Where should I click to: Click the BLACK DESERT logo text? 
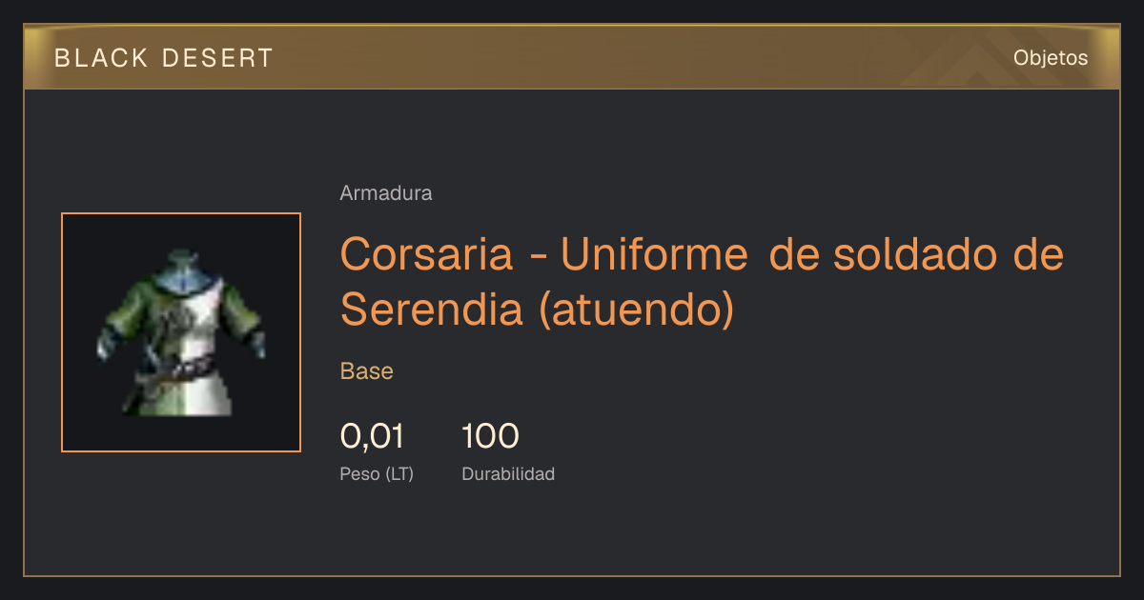click(x=163, y=58)
